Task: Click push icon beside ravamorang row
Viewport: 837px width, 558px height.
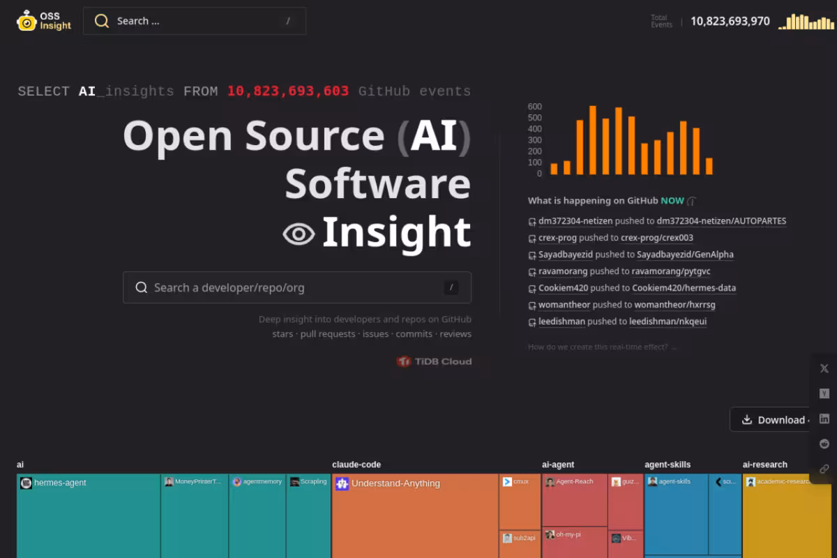Action: tap(532, 272)
